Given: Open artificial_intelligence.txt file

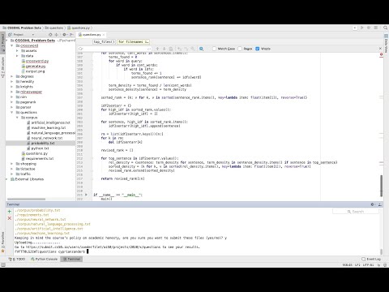Looking at the screenshot, I should point(49,122).
